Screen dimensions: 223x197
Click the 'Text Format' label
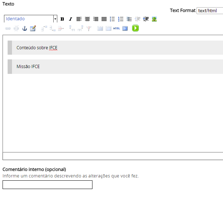click(x=183, y=11)
